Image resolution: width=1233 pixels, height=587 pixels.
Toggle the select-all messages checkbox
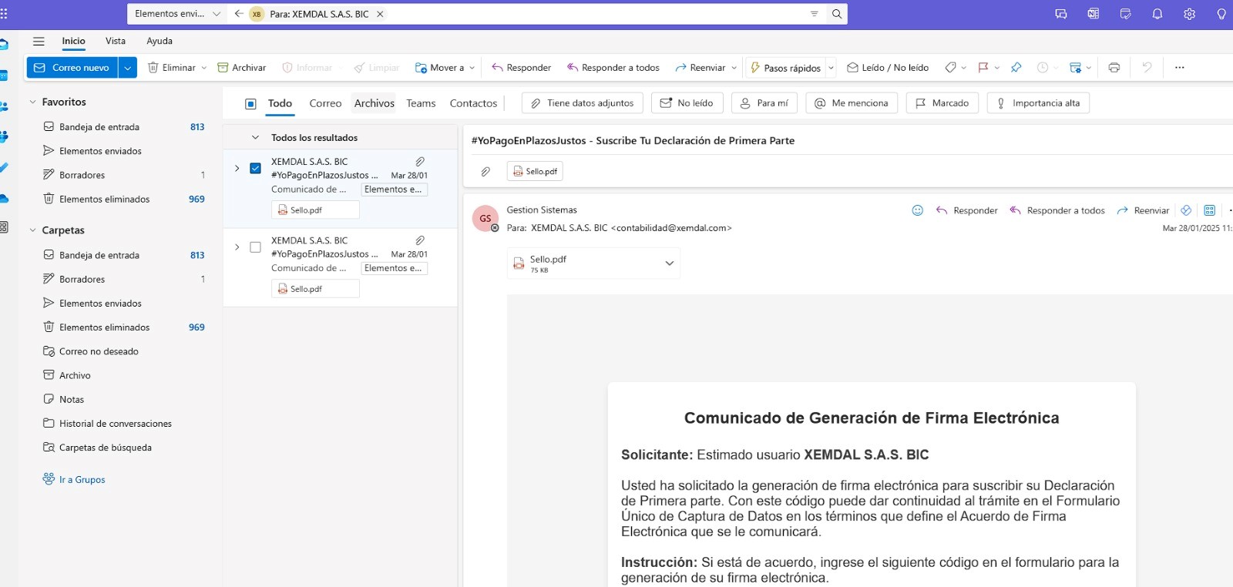[x=250, y=104]
